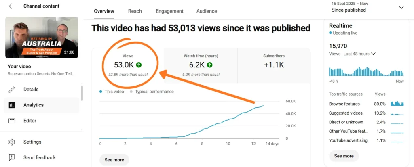Click the Settings gear icon
The image size is (414, 167).
pos(12,142)
